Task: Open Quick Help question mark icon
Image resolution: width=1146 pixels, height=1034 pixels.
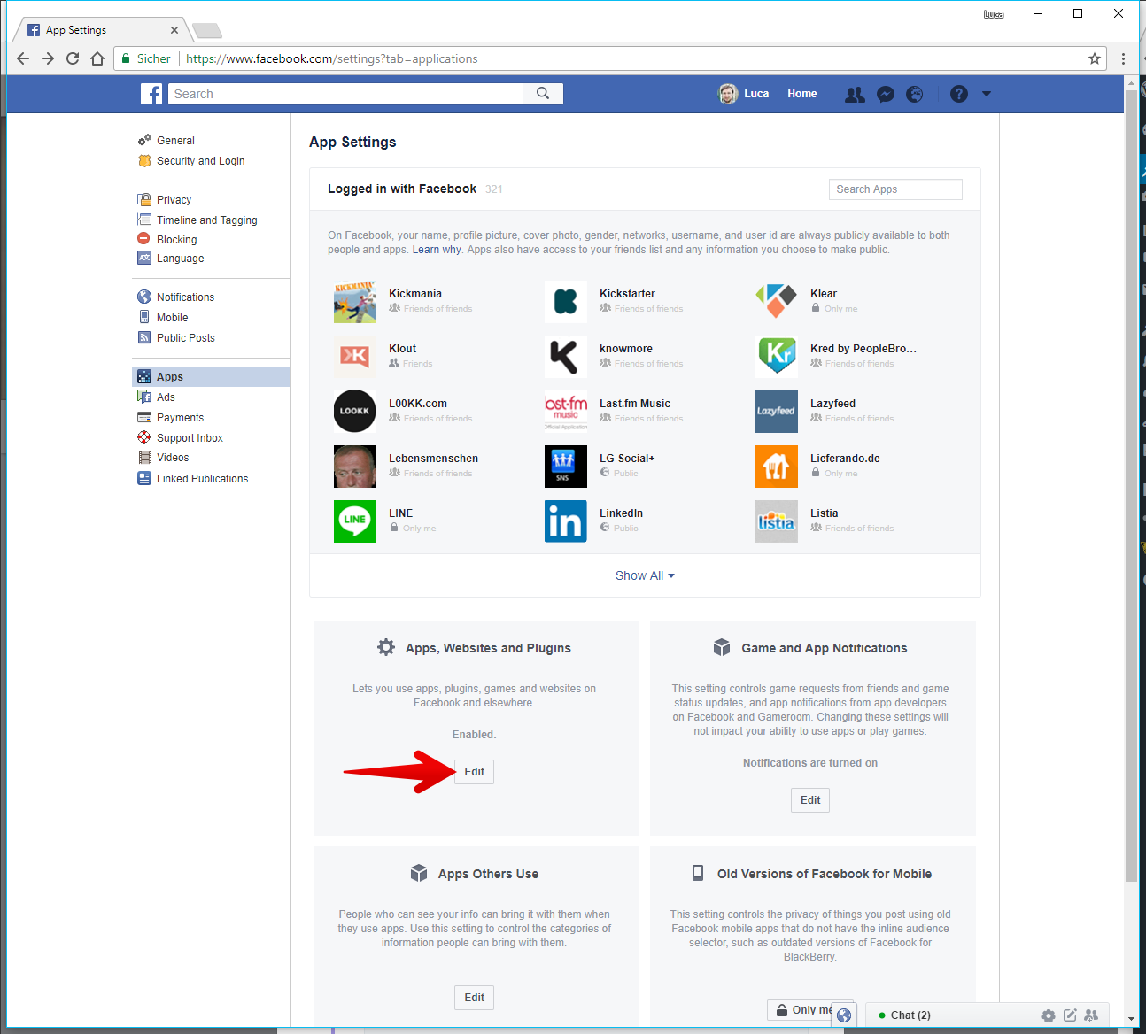Action: point(959,94)
